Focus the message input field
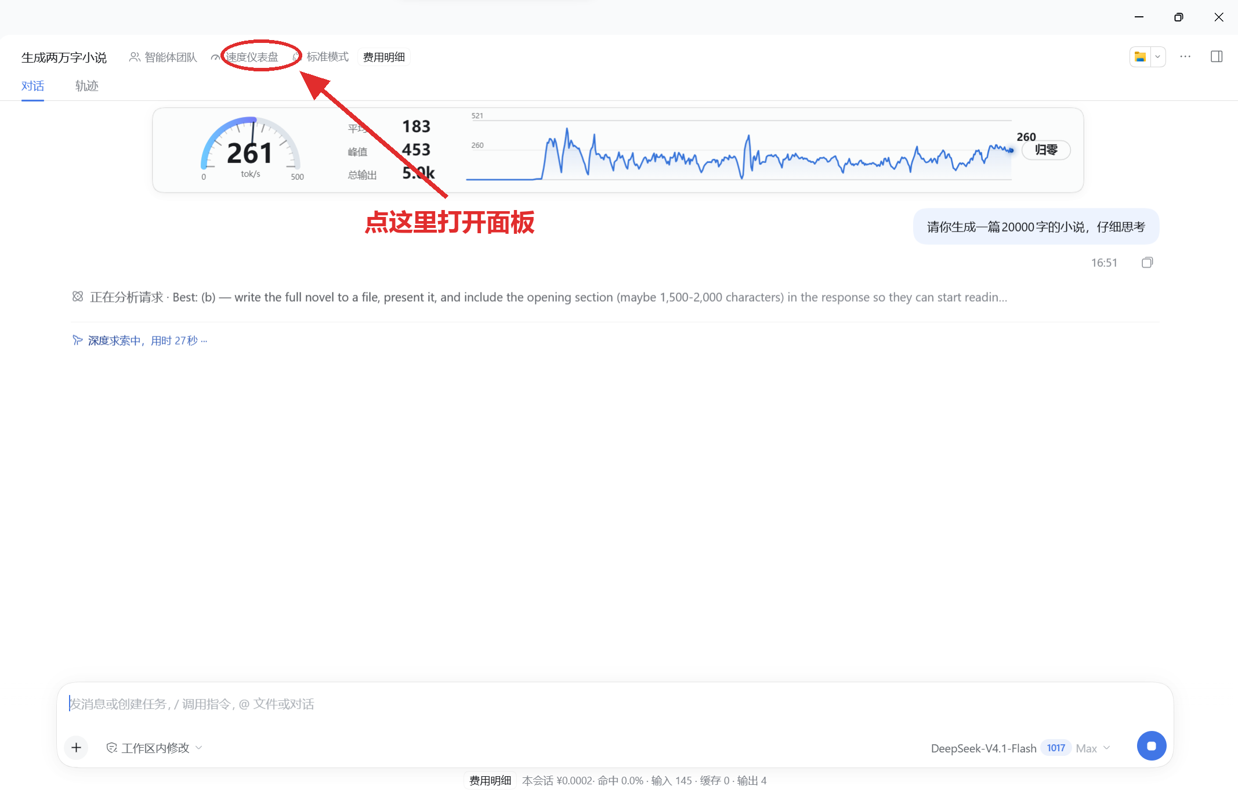The height and width of the screenshot is (793, 1238). point(615,704)
